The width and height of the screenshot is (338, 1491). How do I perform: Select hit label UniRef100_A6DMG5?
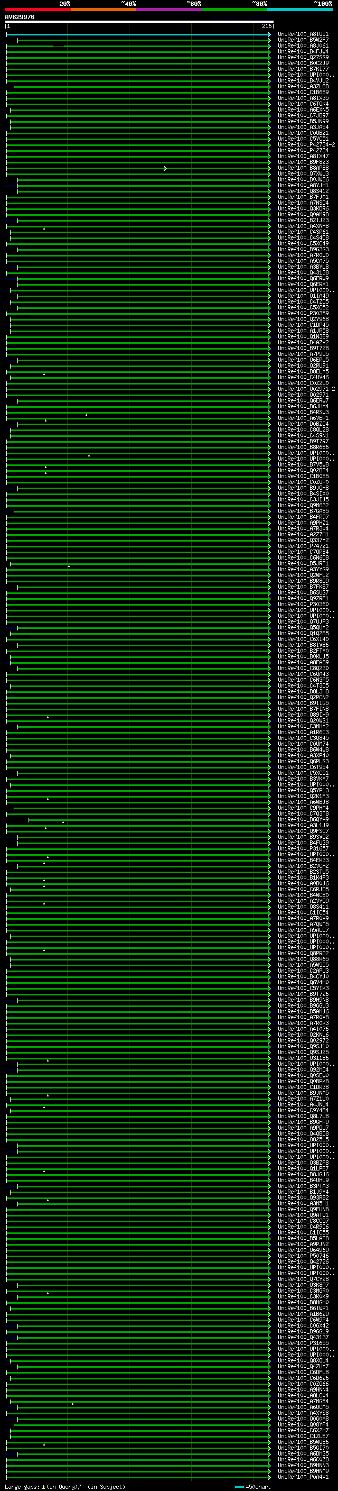point(303,1453)
